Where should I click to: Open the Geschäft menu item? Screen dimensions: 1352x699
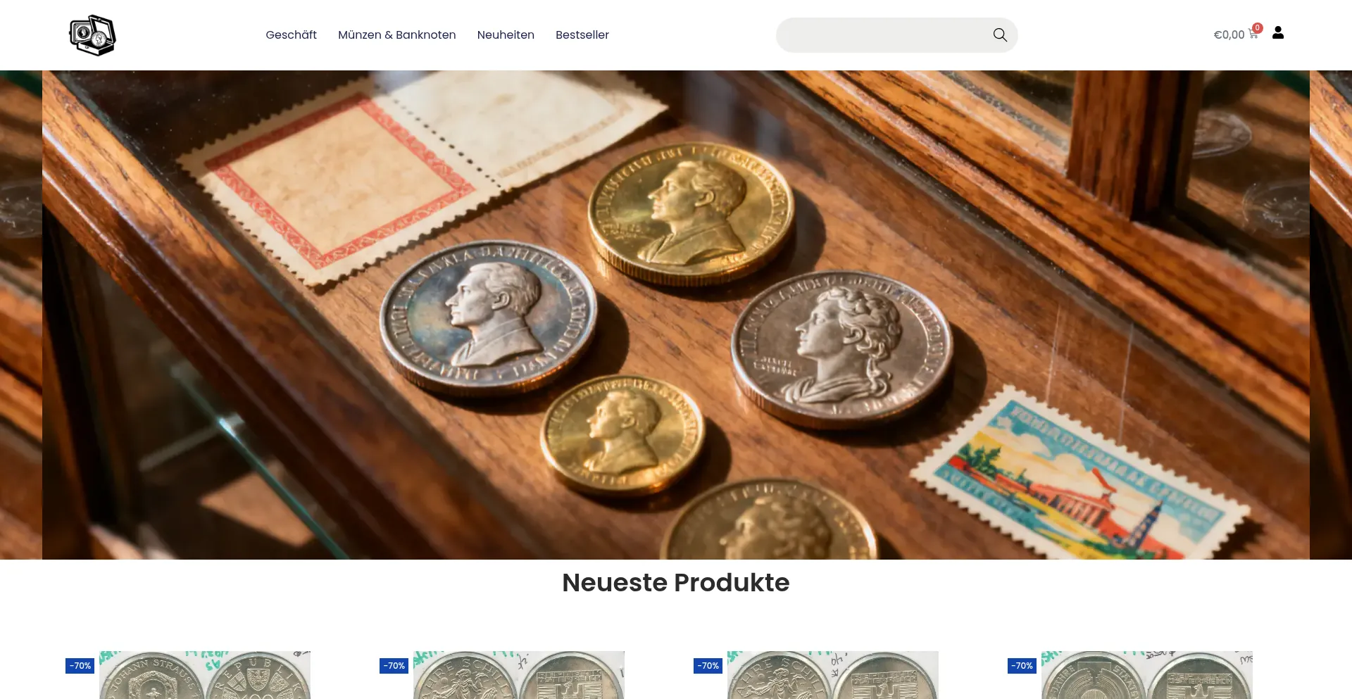coord(291,35)
